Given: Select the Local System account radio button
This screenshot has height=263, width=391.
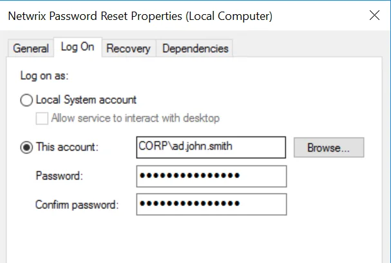Looking at the screenshot, I should (26, 100).
